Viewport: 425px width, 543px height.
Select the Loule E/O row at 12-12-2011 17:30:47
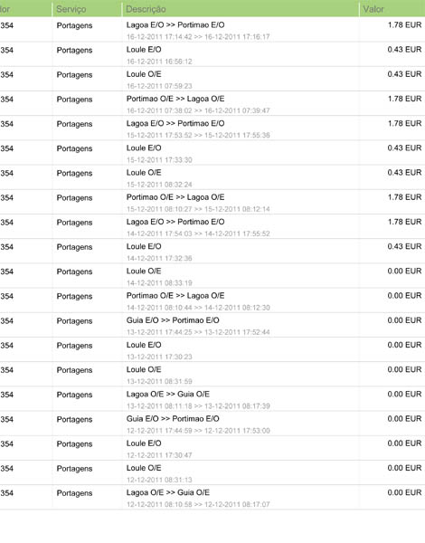point(212,448)
